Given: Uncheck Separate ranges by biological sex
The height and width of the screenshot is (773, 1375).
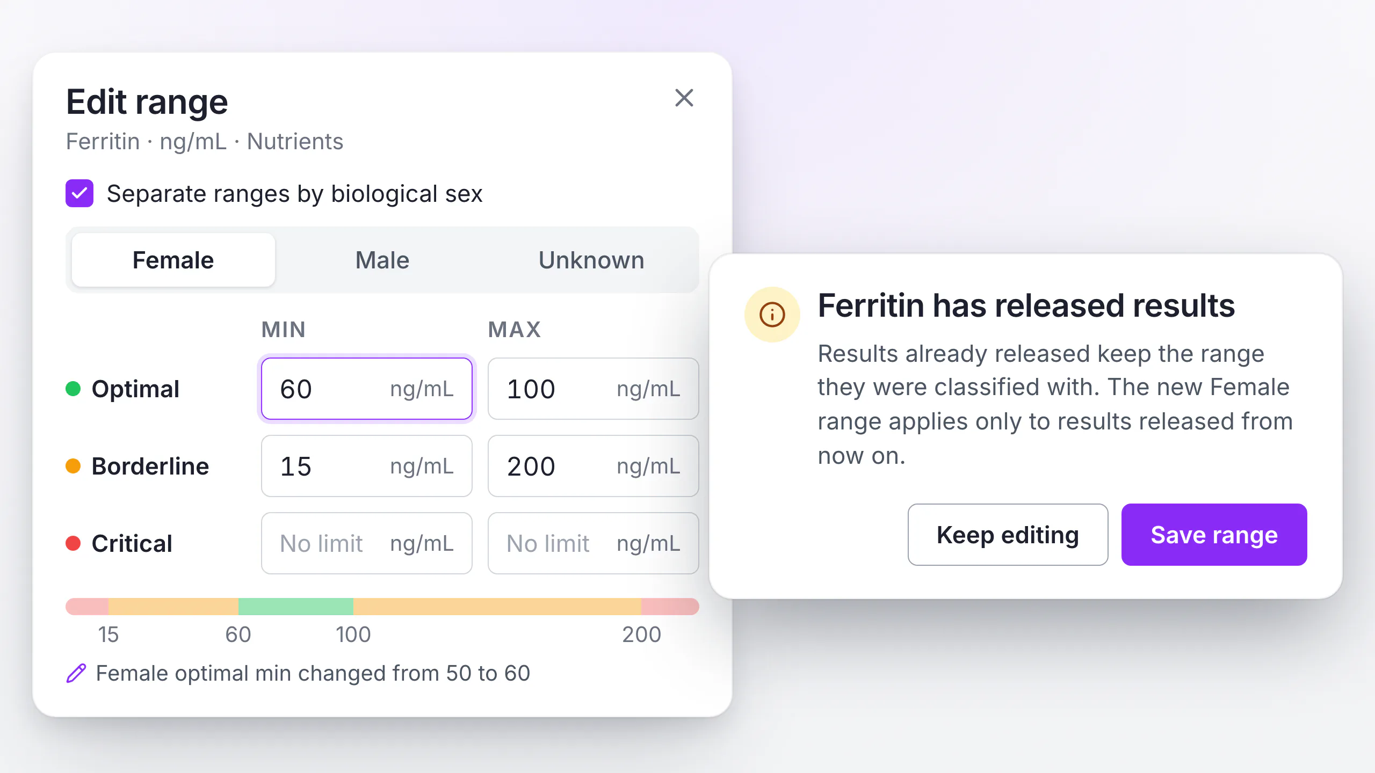Looking at the screenshot, I should point(79,193).
